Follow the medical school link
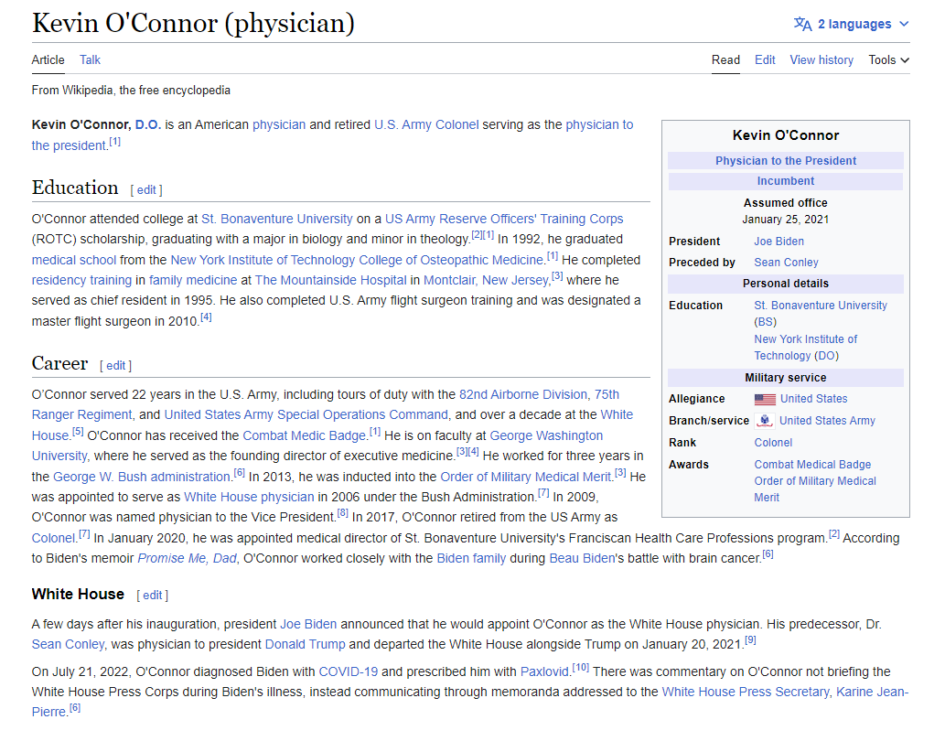 [73, 260]
